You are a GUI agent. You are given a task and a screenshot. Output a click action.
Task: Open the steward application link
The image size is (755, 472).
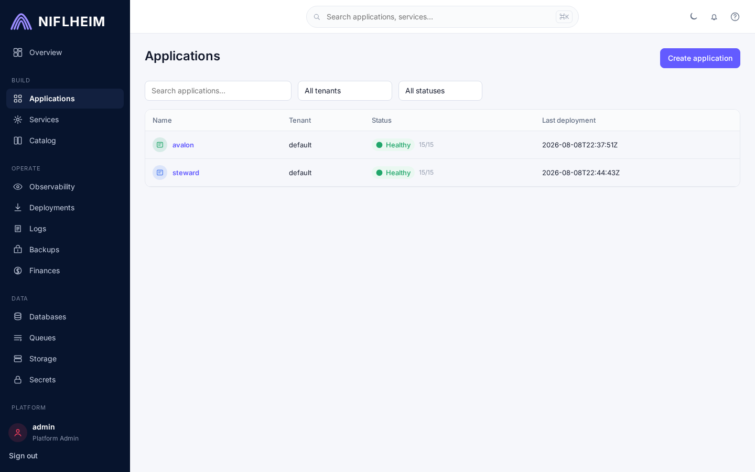tap(186, 173)
